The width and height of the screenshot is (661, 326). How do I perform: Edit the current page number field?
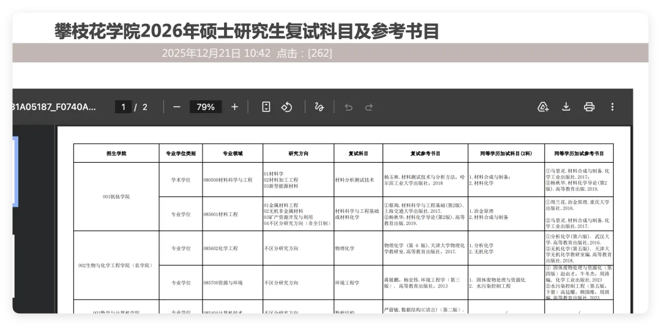pyautogui.click(x=123, y=107)
